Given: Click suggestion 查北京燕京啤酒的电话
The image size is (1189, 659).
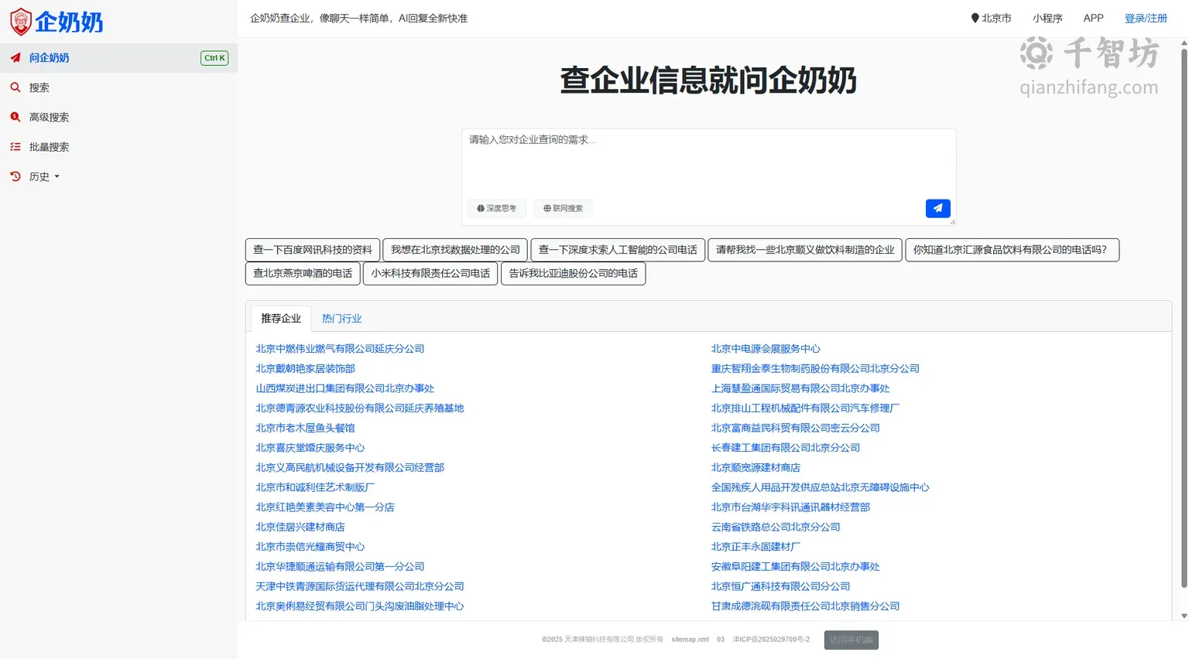Looking at the screenshot, I should [303, 273].
